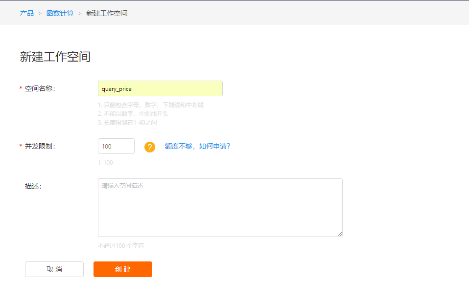Click the hint 只能包含字母、数字、下划线和中划线
The height and width of the screenshot is (302, 469).
point(151,105)
